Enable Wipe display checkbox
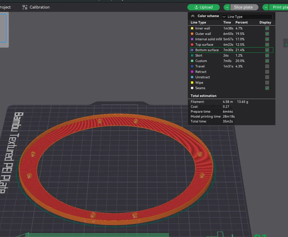This screenshot has width=288, height=237. (267, 82)
